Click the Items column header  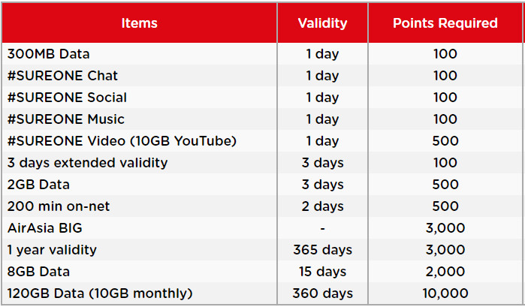pos(139,23)
